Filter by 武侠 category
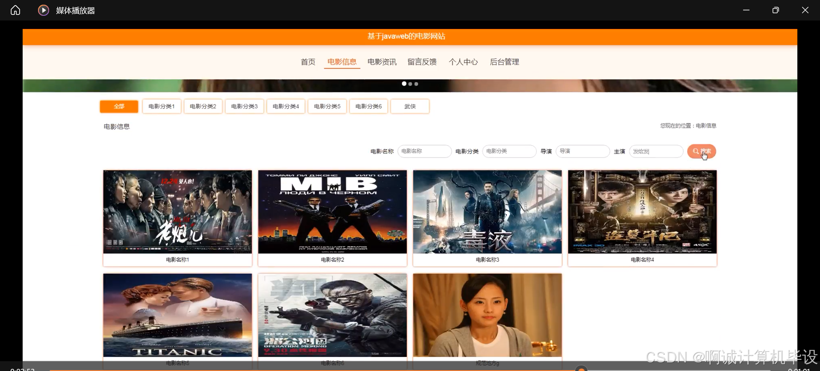Image resolution: width=820 pixels, height=371 pixels. pyautogui.click(x=410, y=106)
